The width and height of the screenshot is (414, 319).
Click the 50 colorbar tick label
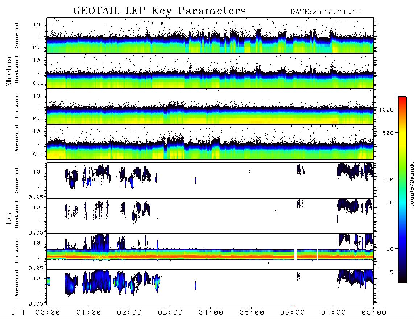point(390,203)
